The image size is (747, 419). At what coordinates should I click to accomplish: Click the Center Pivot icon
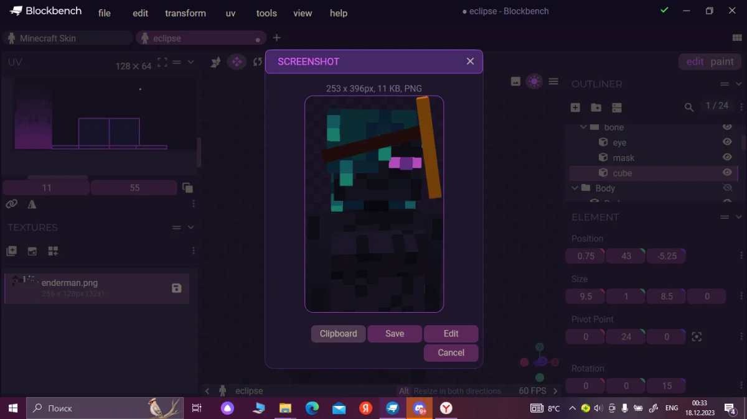click(x=697, y=336)
